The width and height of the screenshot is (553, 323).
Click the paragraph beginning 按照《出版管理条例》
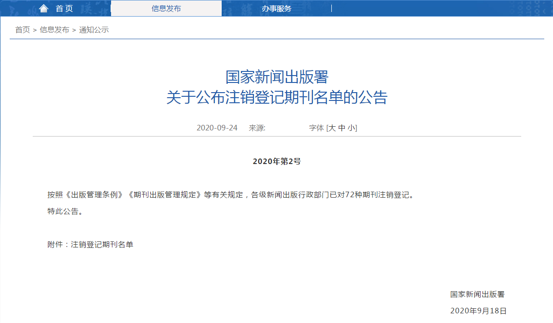pos(231,195)
